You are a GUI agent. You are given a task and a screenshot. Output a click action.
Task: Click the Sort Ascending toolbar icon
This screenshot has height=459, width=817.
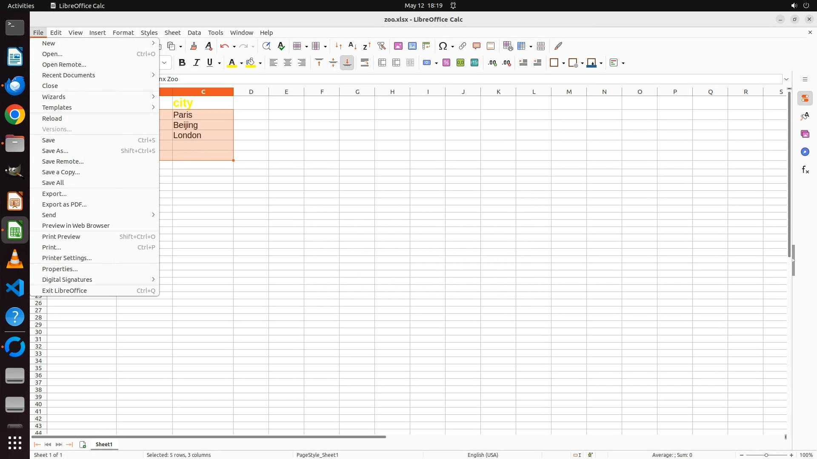click(x=352, y=46)
